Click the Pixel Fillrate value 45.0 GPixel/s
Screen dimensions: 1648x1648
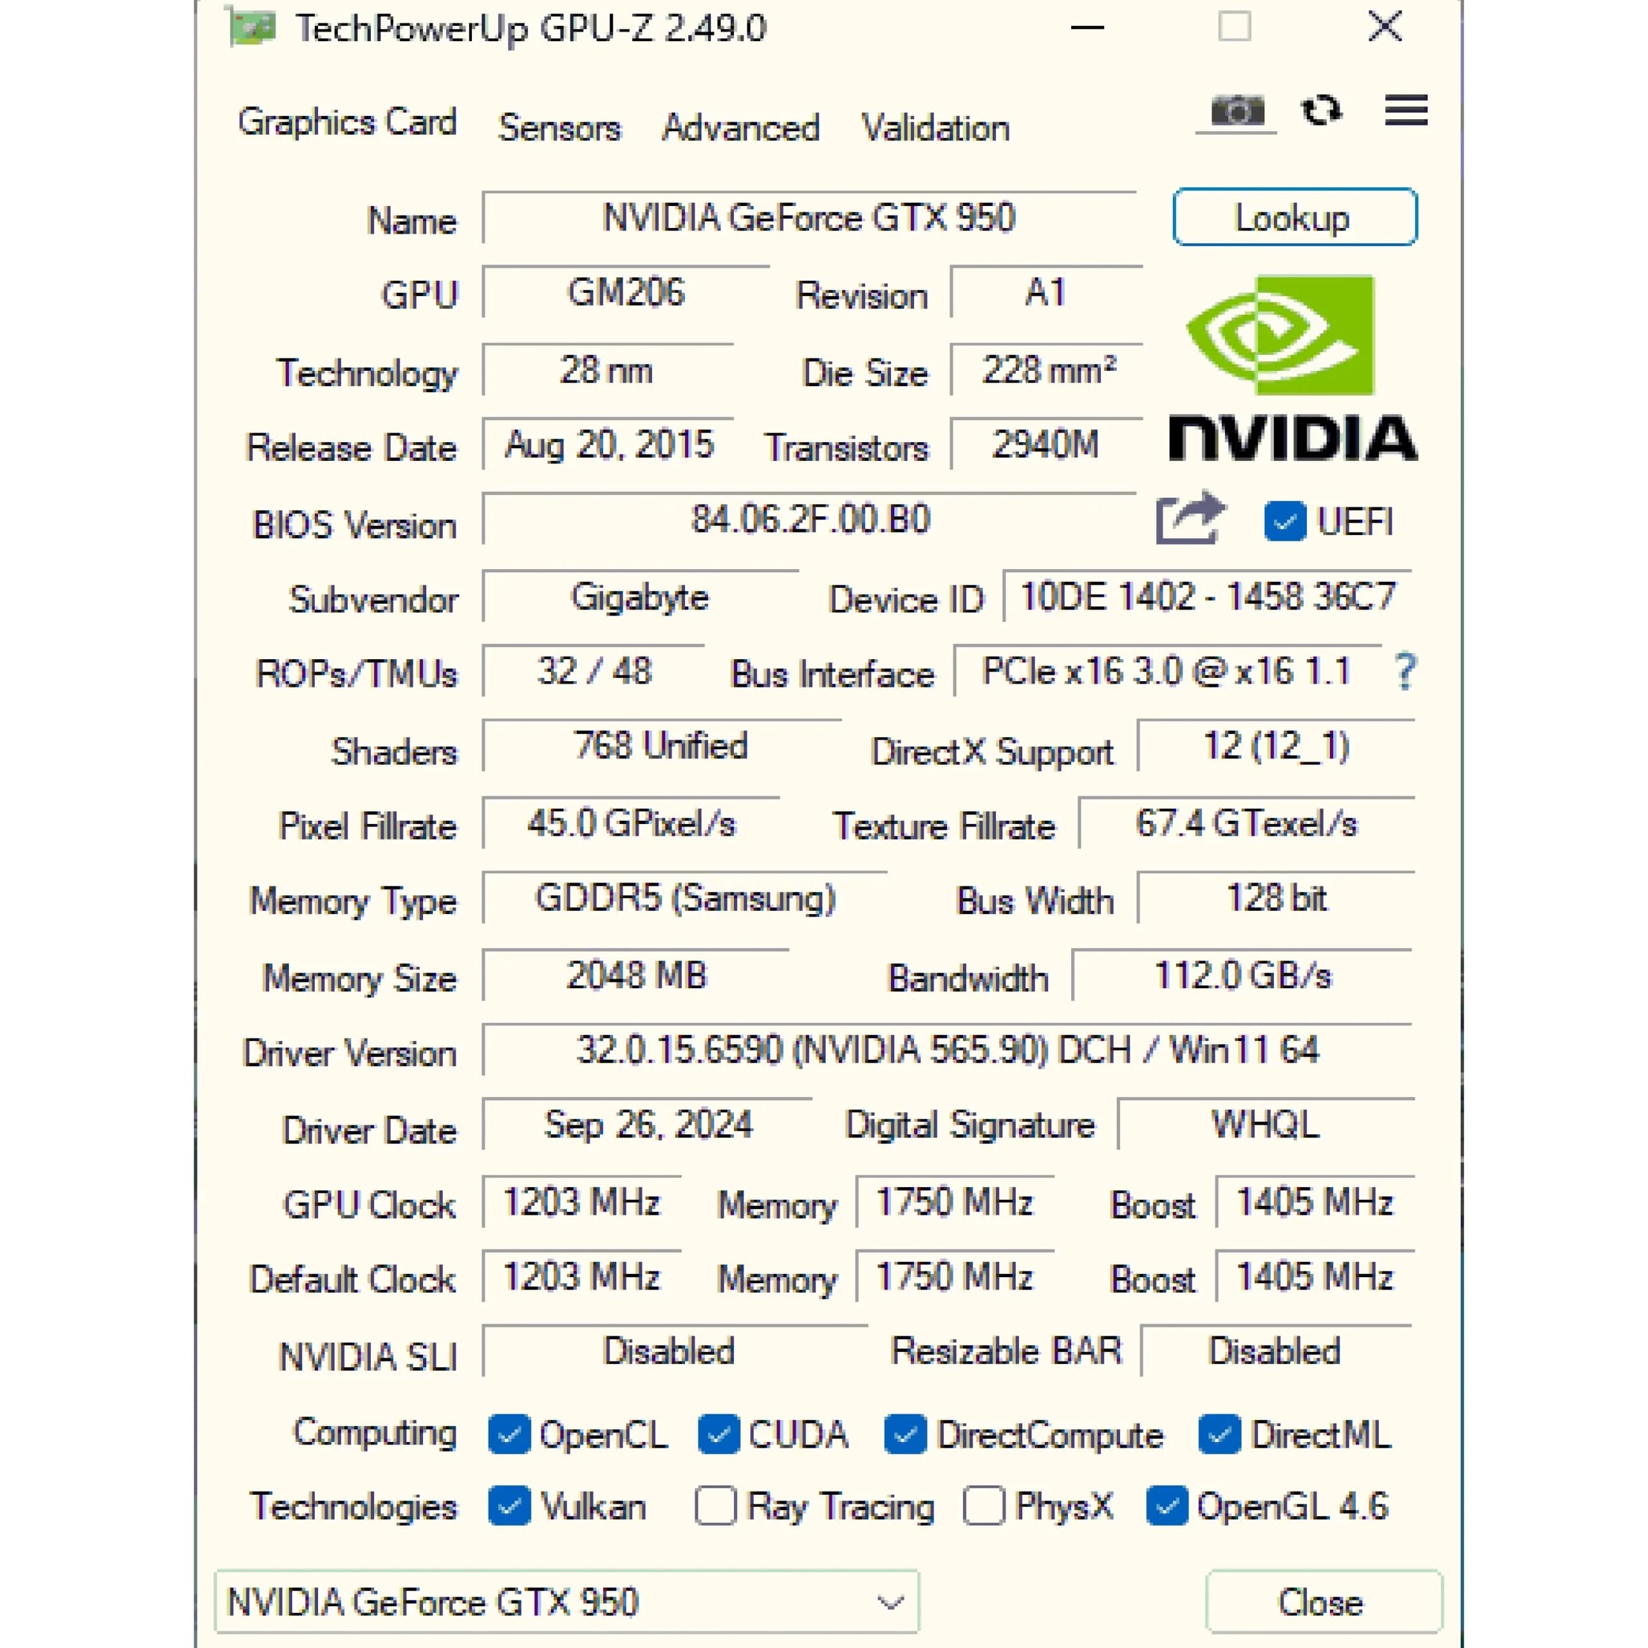pos(632,824)
